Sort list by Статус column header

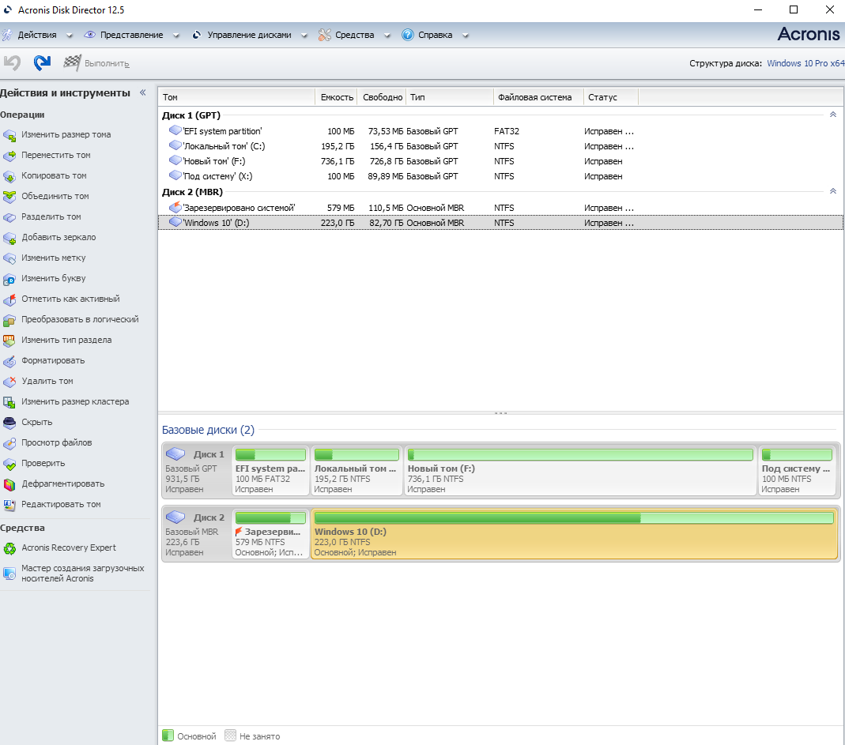coord(610,97)
